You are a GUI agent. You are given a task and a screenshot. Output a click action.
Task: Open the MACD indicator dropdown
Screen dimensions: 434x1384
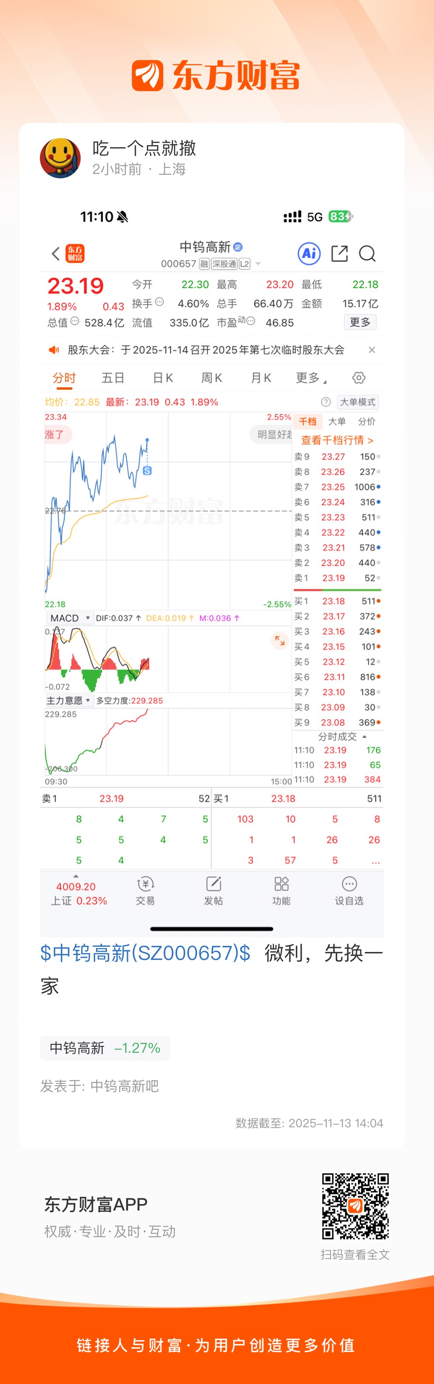point(70,618)
